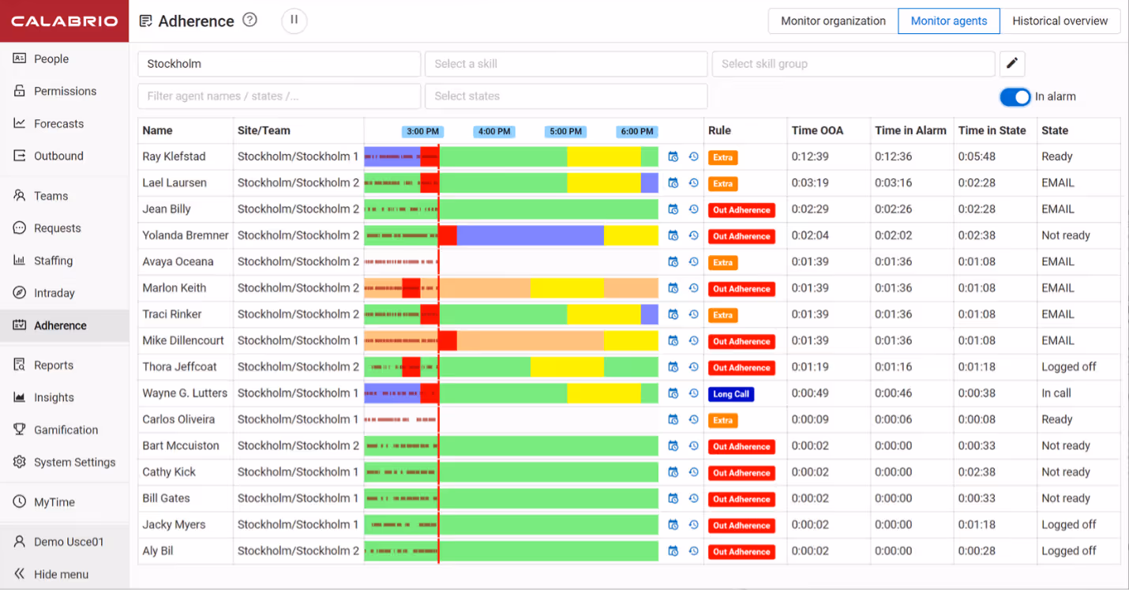Open calendar schedule icon for Mike Dillencourt
This screenshot has width=1129, height=593.
(673, 341)
